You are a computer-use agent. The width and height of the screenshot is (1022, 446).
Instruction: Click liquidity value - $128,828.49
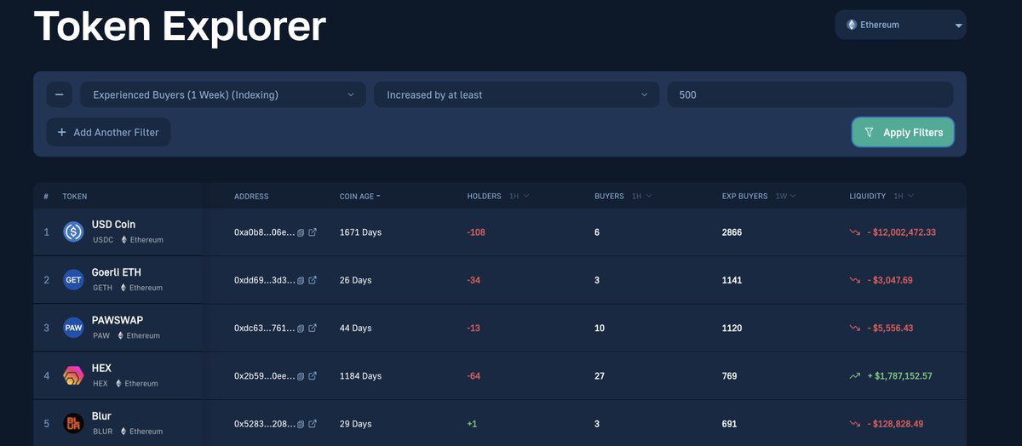coord(895,423)
